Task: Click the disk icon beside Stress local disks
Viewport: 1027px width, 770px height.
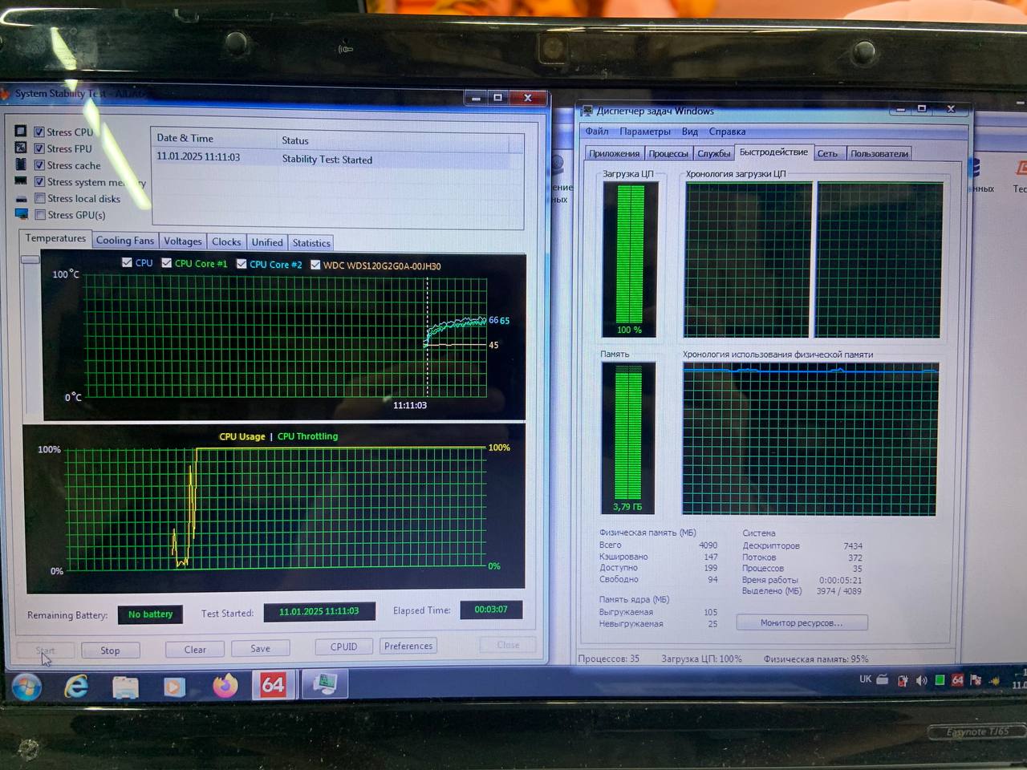Action: (21, 199)
